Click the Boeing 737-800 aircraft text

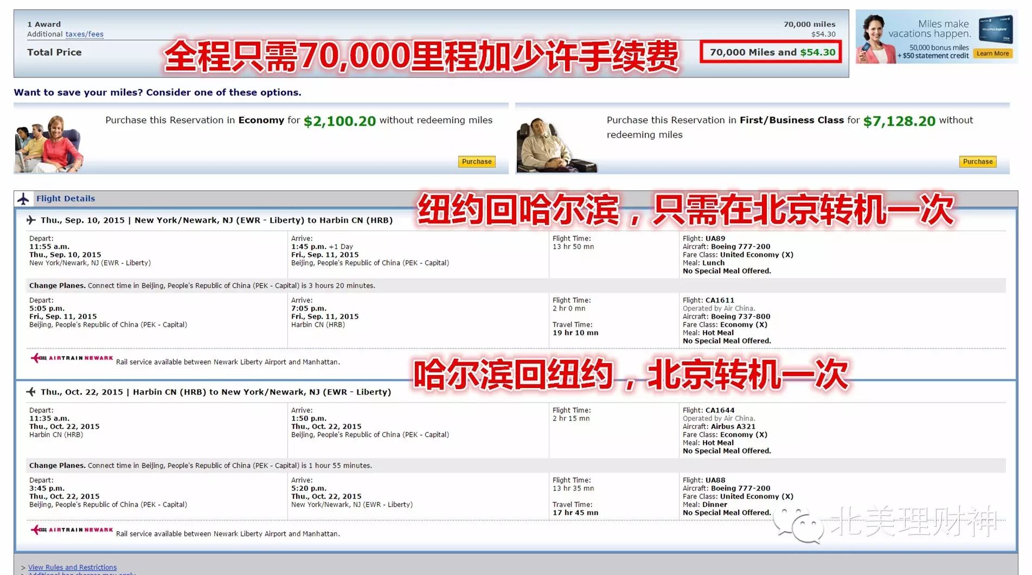[741, 316]
